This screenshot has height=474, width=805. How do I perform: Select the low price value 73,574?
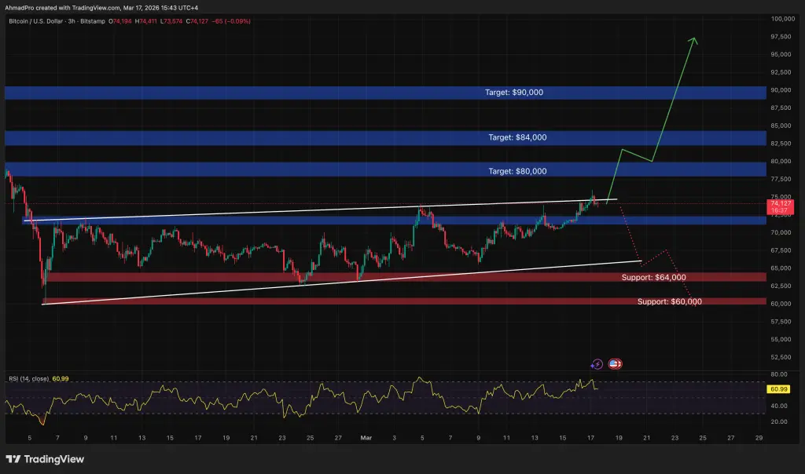pos(172,21)
